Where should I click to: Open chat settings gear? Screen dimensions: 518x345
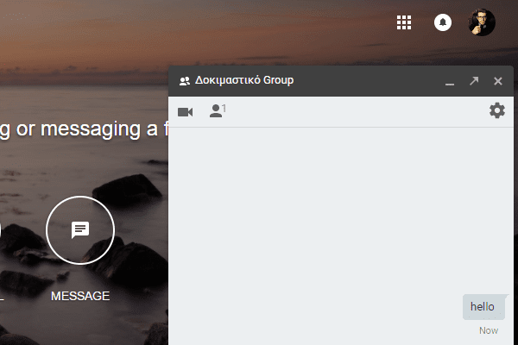(497, 110)
